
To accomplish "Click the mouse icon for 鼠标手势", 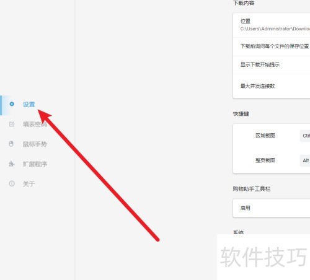I will (11, 144).
